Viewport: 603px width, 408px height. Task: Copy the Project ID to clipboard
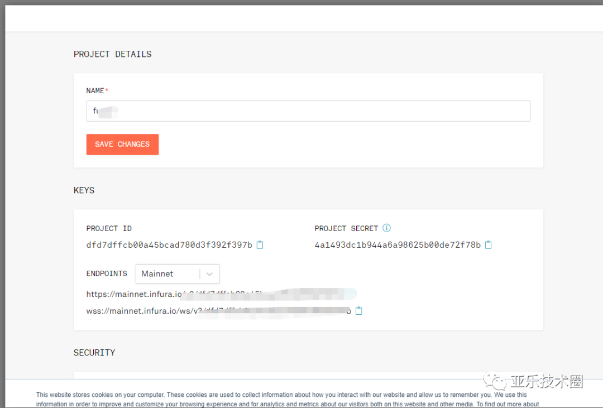pyautogui.click(x=260, y=244)
